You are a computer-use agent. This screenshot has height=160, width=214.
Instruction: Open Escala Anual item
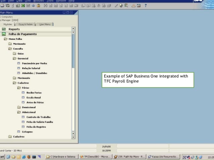click(34, 98)
